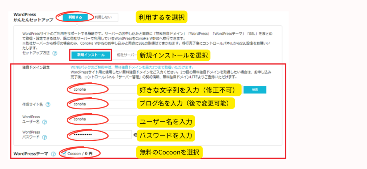Click the WordPressテーマ label text
367x169 pixels.
coord(31,154)
